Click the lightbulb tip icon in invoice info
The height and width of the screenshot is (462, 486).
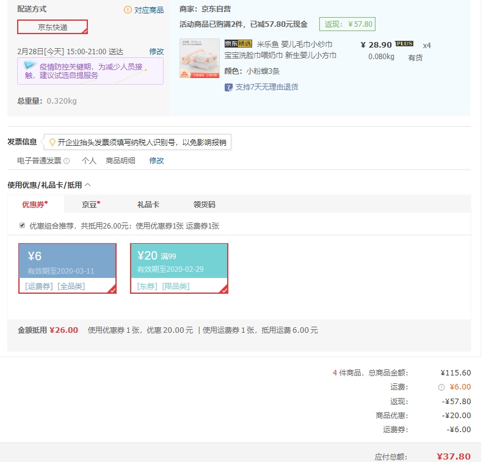coord(53,142)
